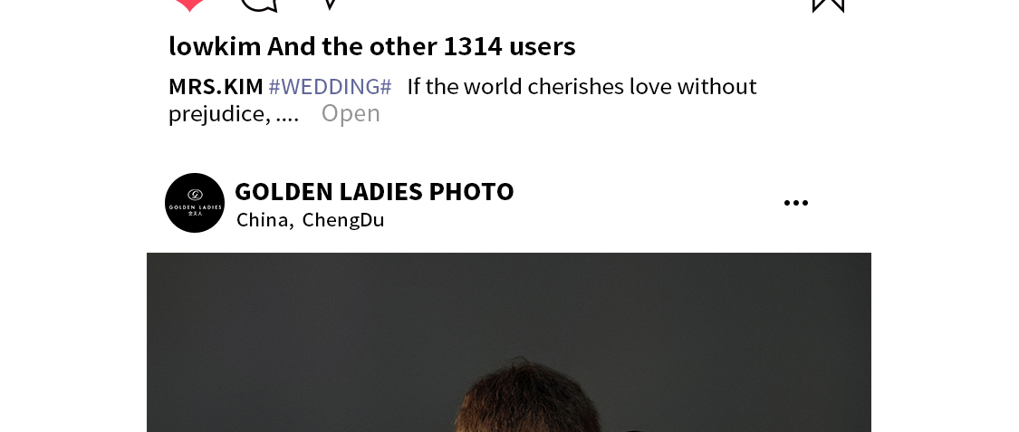
Task: Visit the MRS.KIM profile from the caption
Action: point(216,86)
